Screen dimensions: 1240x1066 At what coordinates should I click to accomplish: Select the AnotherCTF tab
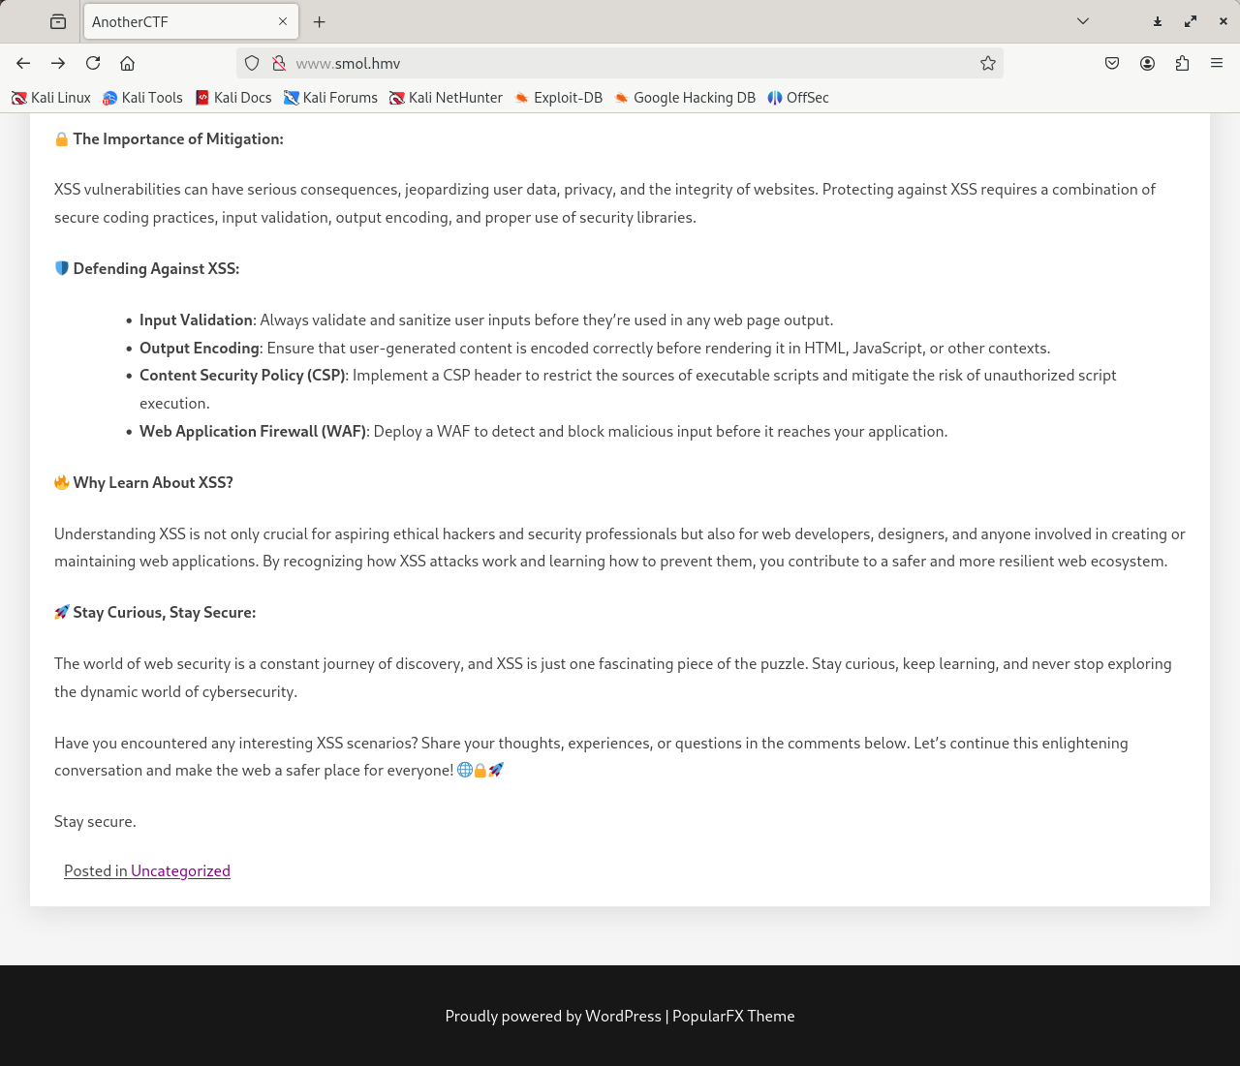point(174,21)
